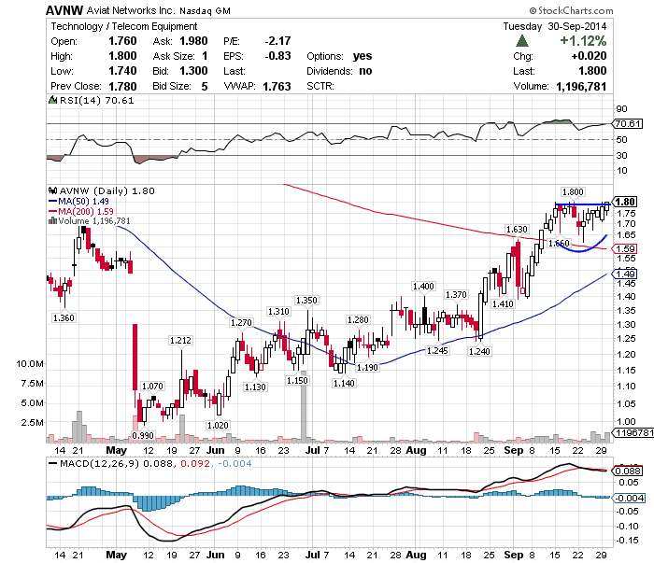Click the Aug label on date axis
Image resolution: width=654 pixels, height=563 pixels.
tap(416, 450)
